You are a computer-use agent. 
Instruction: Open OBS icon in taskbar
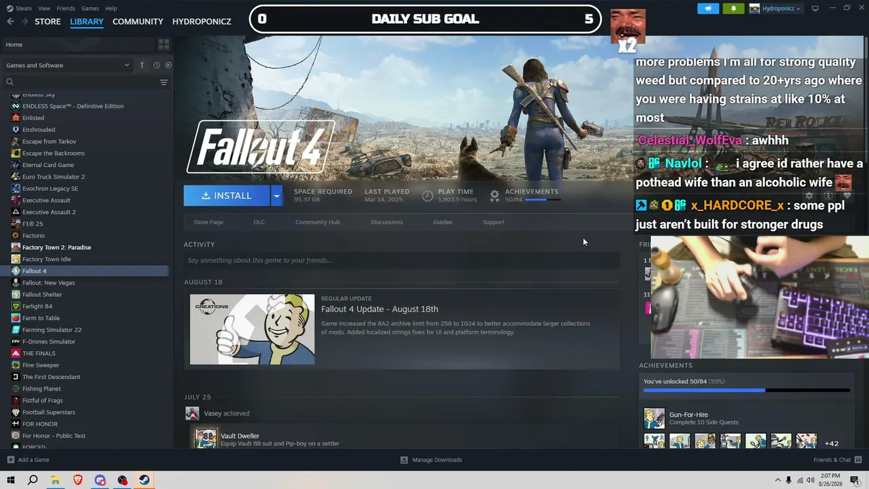point(122,480)
